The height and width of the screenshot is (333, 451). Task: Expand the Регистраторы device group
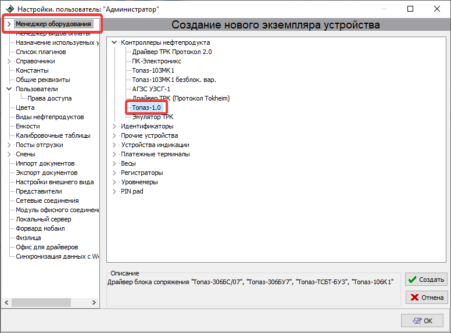[x=114, y=173]
